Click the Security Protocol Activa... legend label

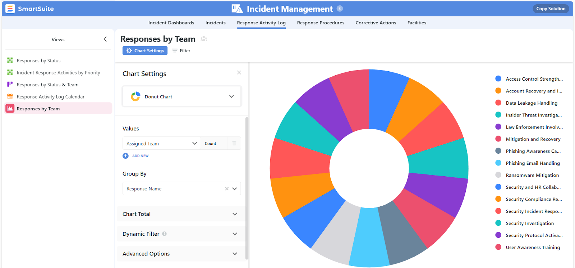click(534, 235)
